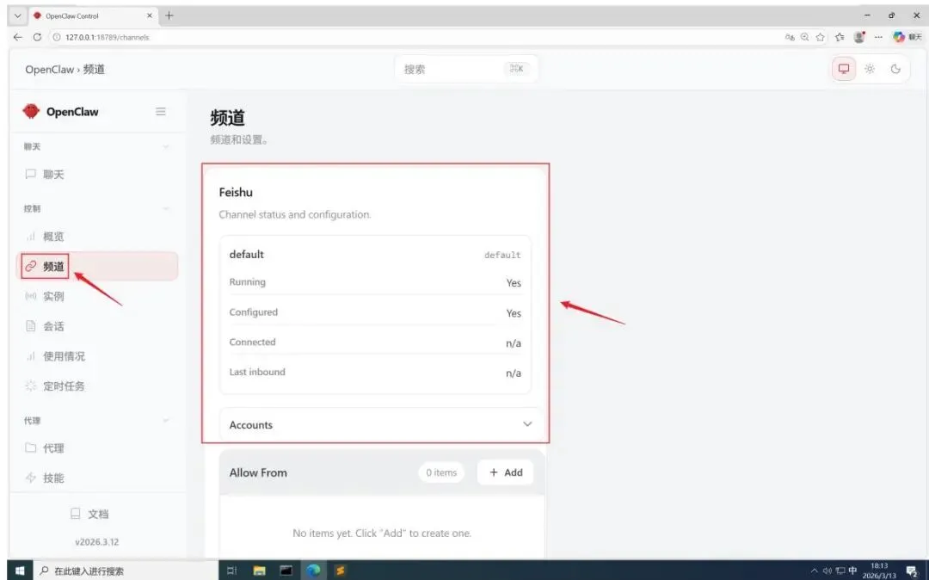929x580 pixels.
Task: Open the browser favorites list icon
Action: click(x=840, y=37)
